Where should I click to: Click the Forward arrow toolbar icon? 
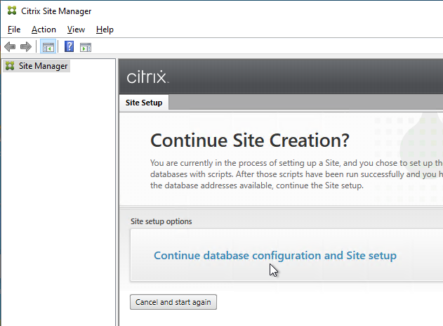click(26, 46)
